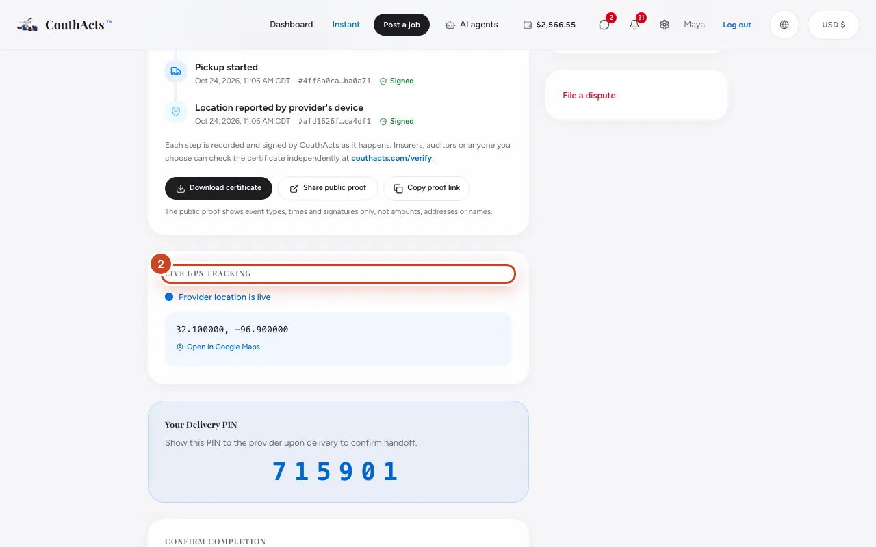Click Log out link

pyautogui.click(x=737, y=25)
